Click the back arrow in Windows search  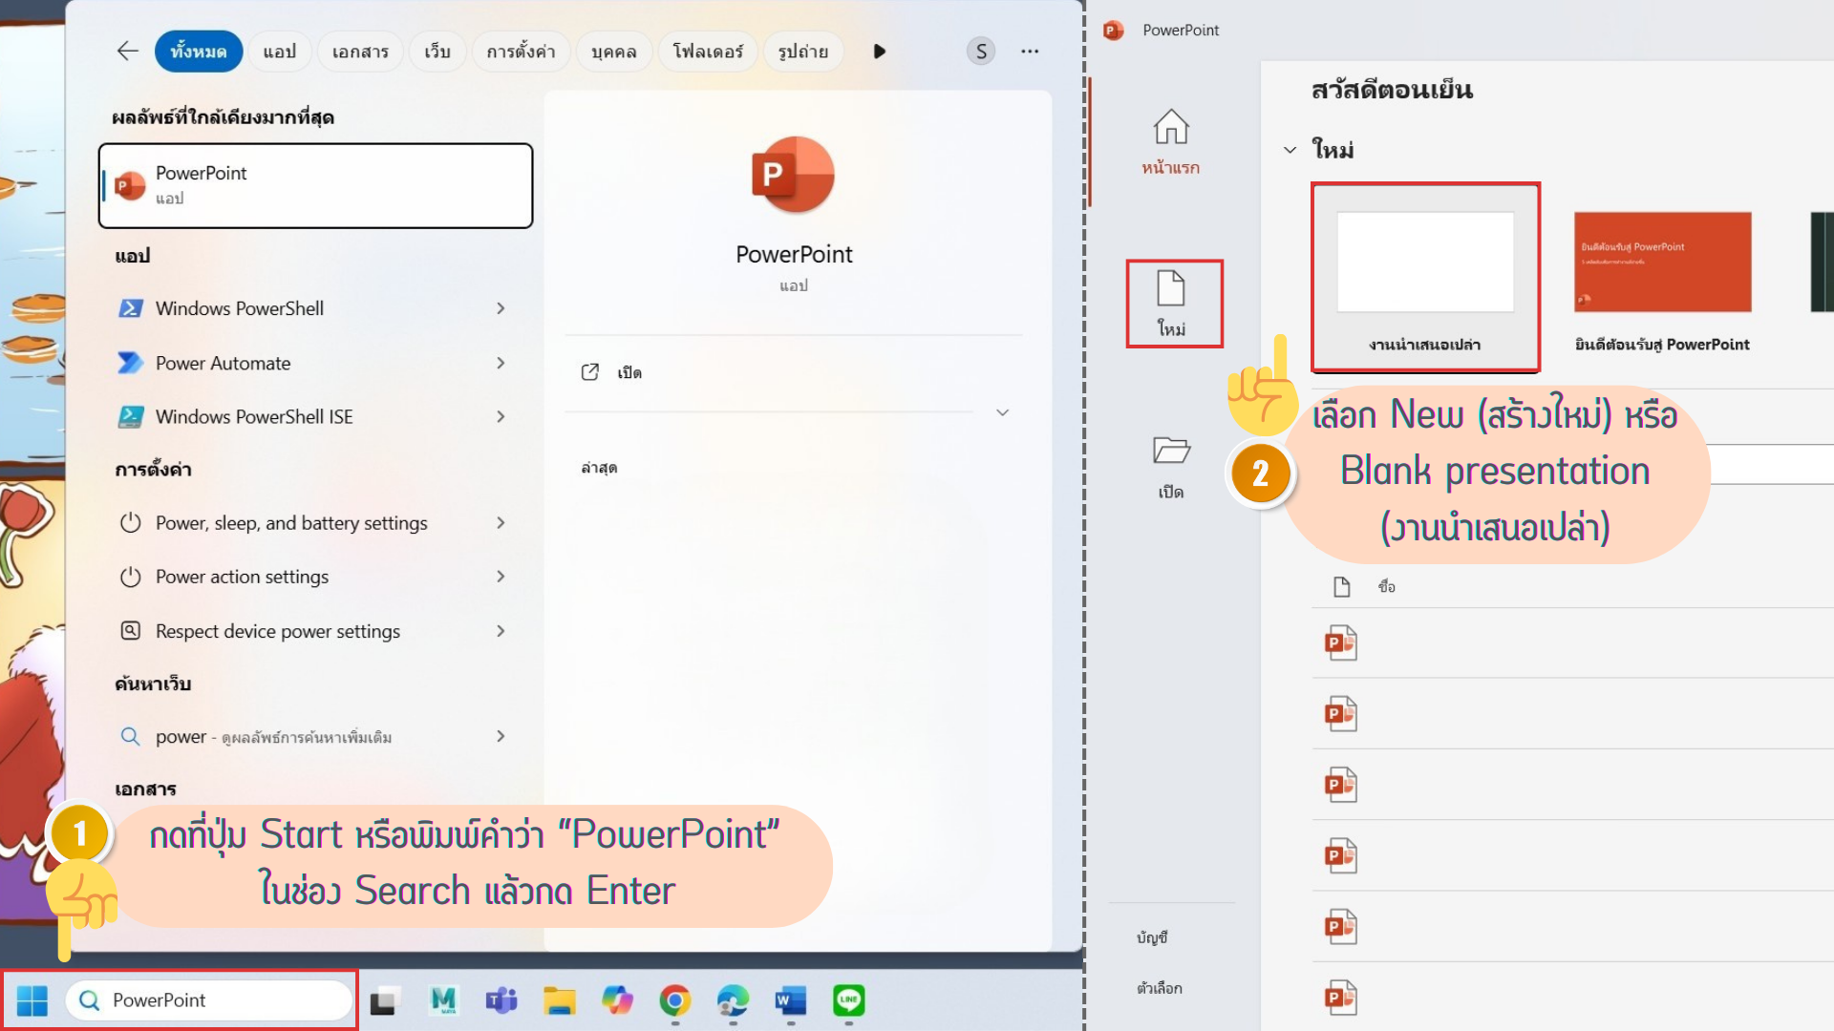[x=127, y=52]
